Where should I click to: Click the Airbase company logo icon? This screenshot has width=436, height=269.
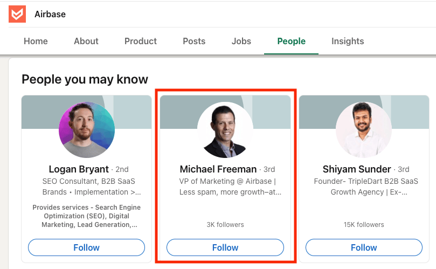pyautogui.click(x=17, y=14)
